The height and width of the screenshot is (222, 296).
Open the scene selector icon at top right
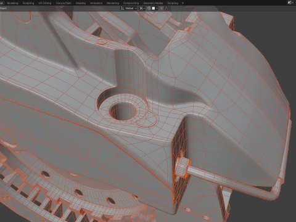pos(290,2)
